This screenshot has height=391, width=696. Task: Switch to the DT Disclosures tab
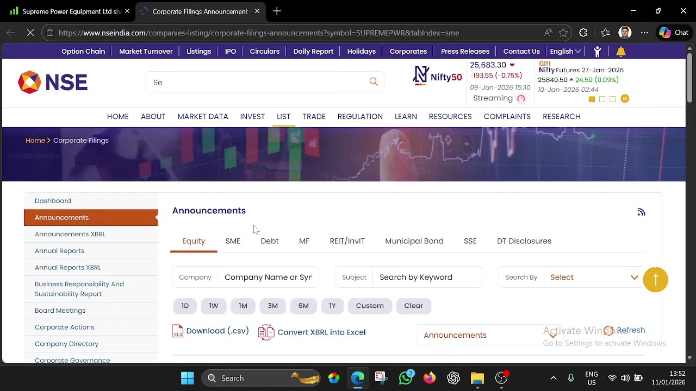[524, 241]
